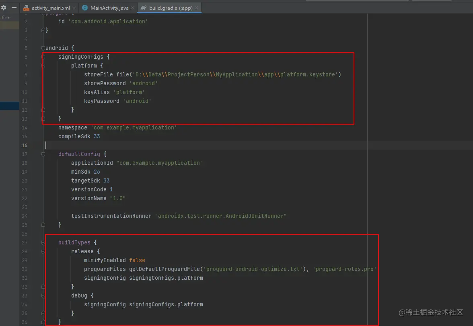Viewport: 473px width, 326px height.
Task: Click the storeFile keystore path string
Action: coord(235,74)
